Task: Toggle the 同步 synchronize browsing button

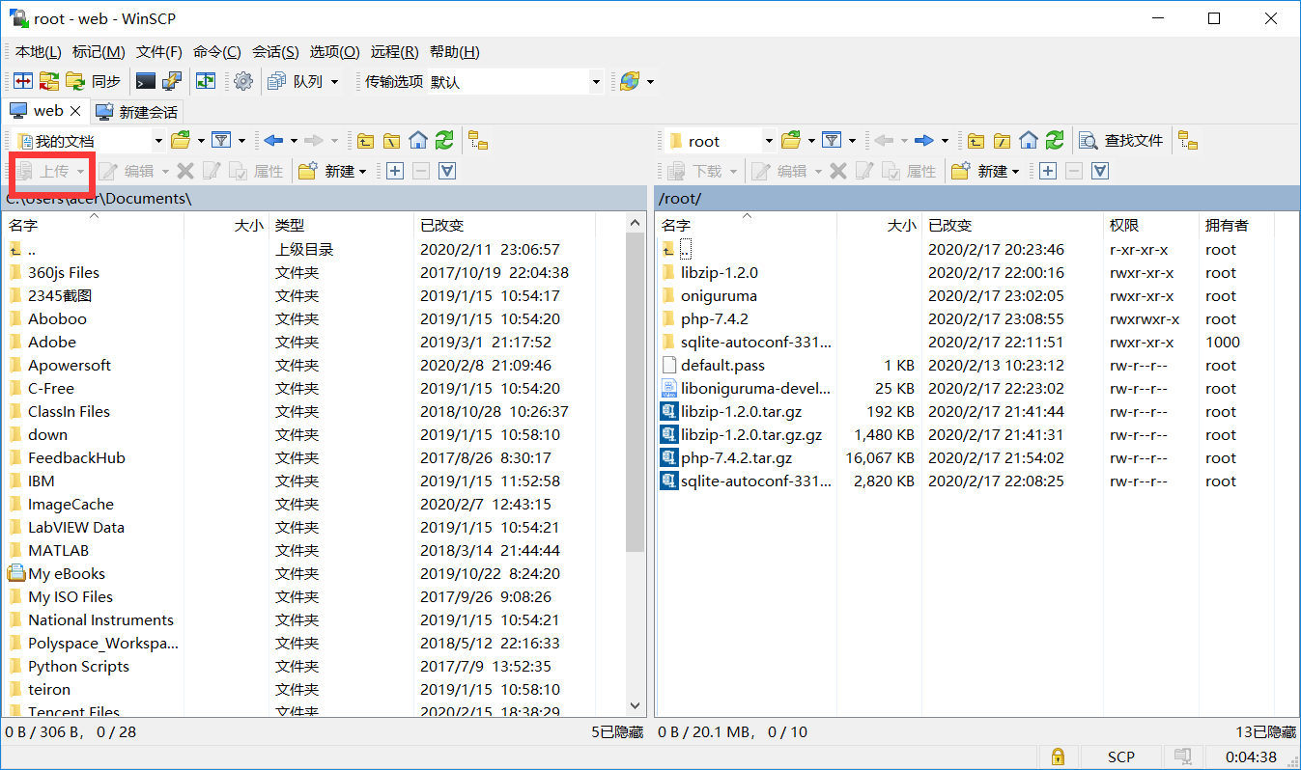Action: (94, 82)
